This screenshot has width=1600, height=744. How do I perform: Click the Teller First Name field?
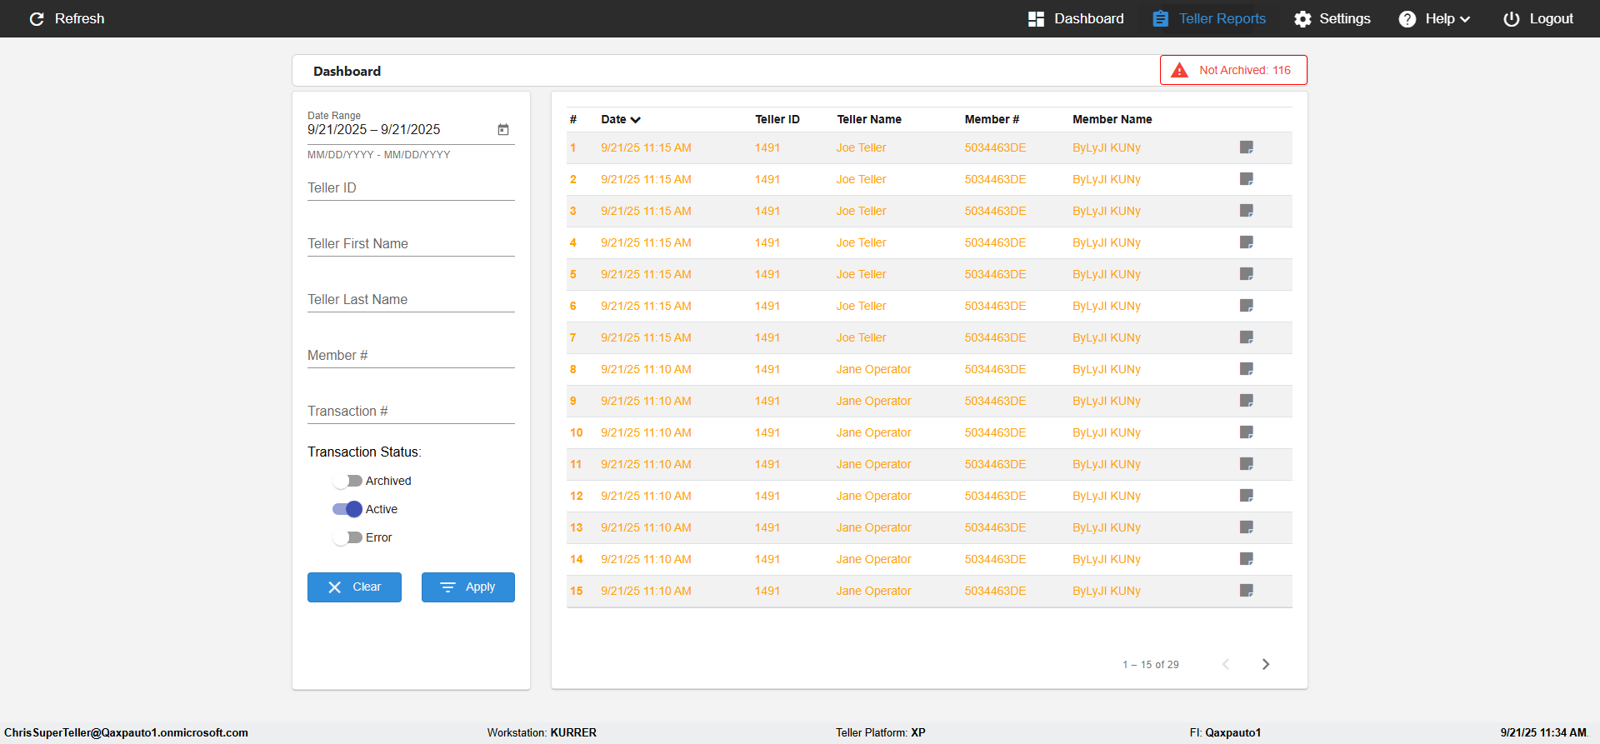pos(411,244)
